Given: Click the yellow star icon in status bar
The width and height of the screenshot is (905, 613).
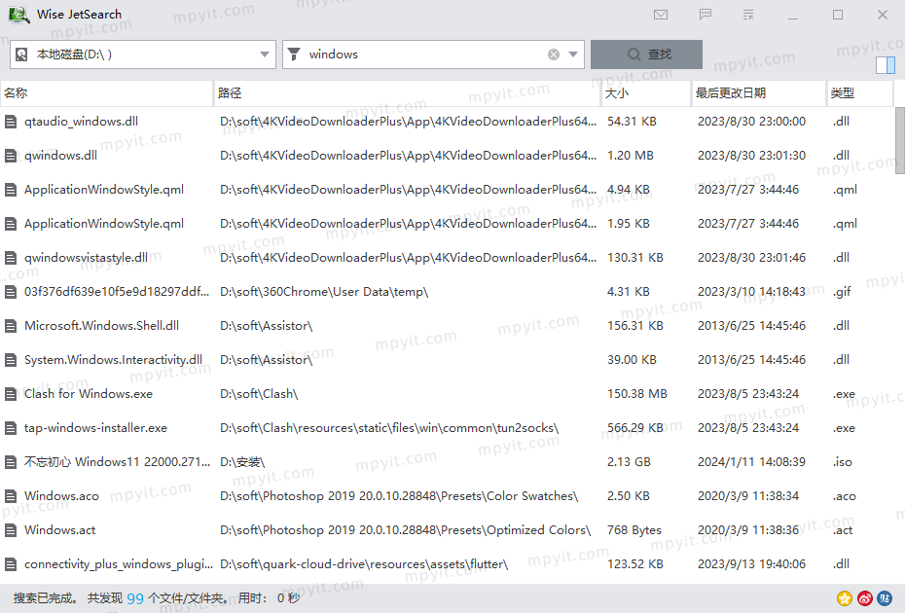Looking at the screenshot, I should click(x=845, y=598).
